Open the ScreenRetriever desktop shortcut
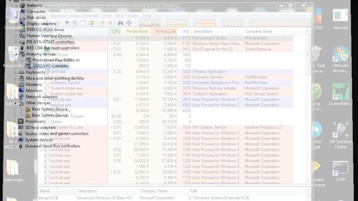Screen dimensions: 358x201 coord(341,94)
